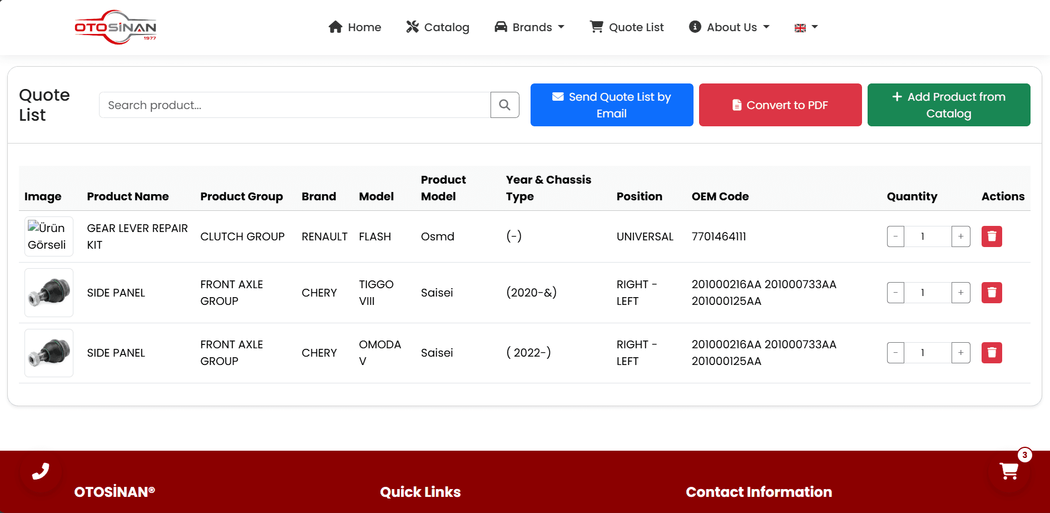The width and height of the screenshot is (1050, 513).
Task: Delete GEAR LEVER REPAIR KIT row
Action: coord(992,236)
